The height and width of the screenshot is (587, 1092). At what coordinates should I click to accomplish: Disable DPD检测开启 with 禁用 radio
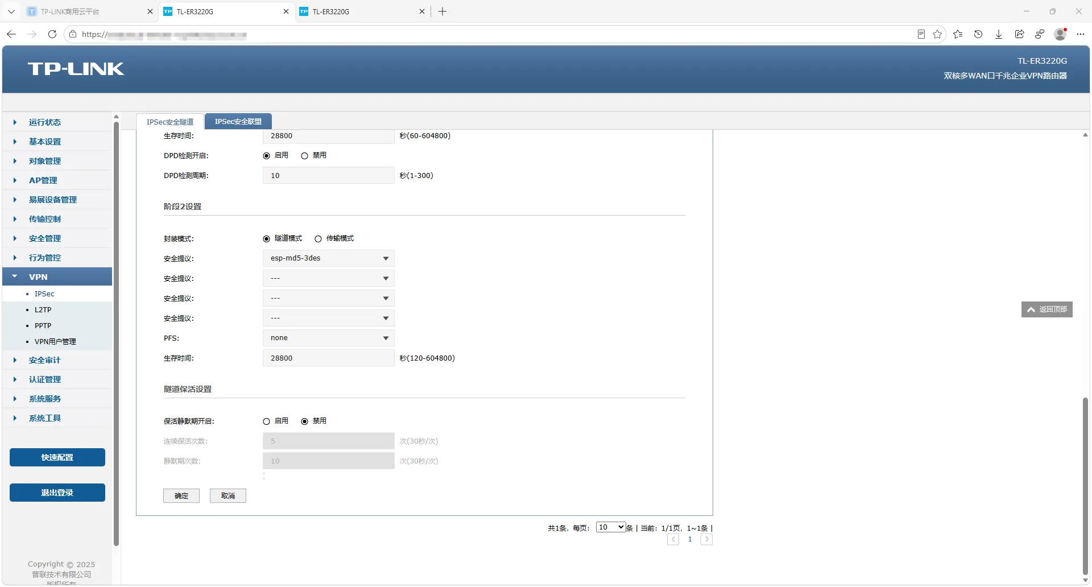pyautogui.click(x=304, y=156)
